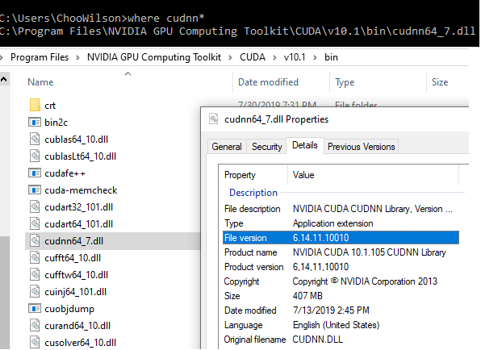Image resolution: width=481 pixels, height=350 pixels.
Task: Select curand64_10.dll file name
Action: [77, 326]
